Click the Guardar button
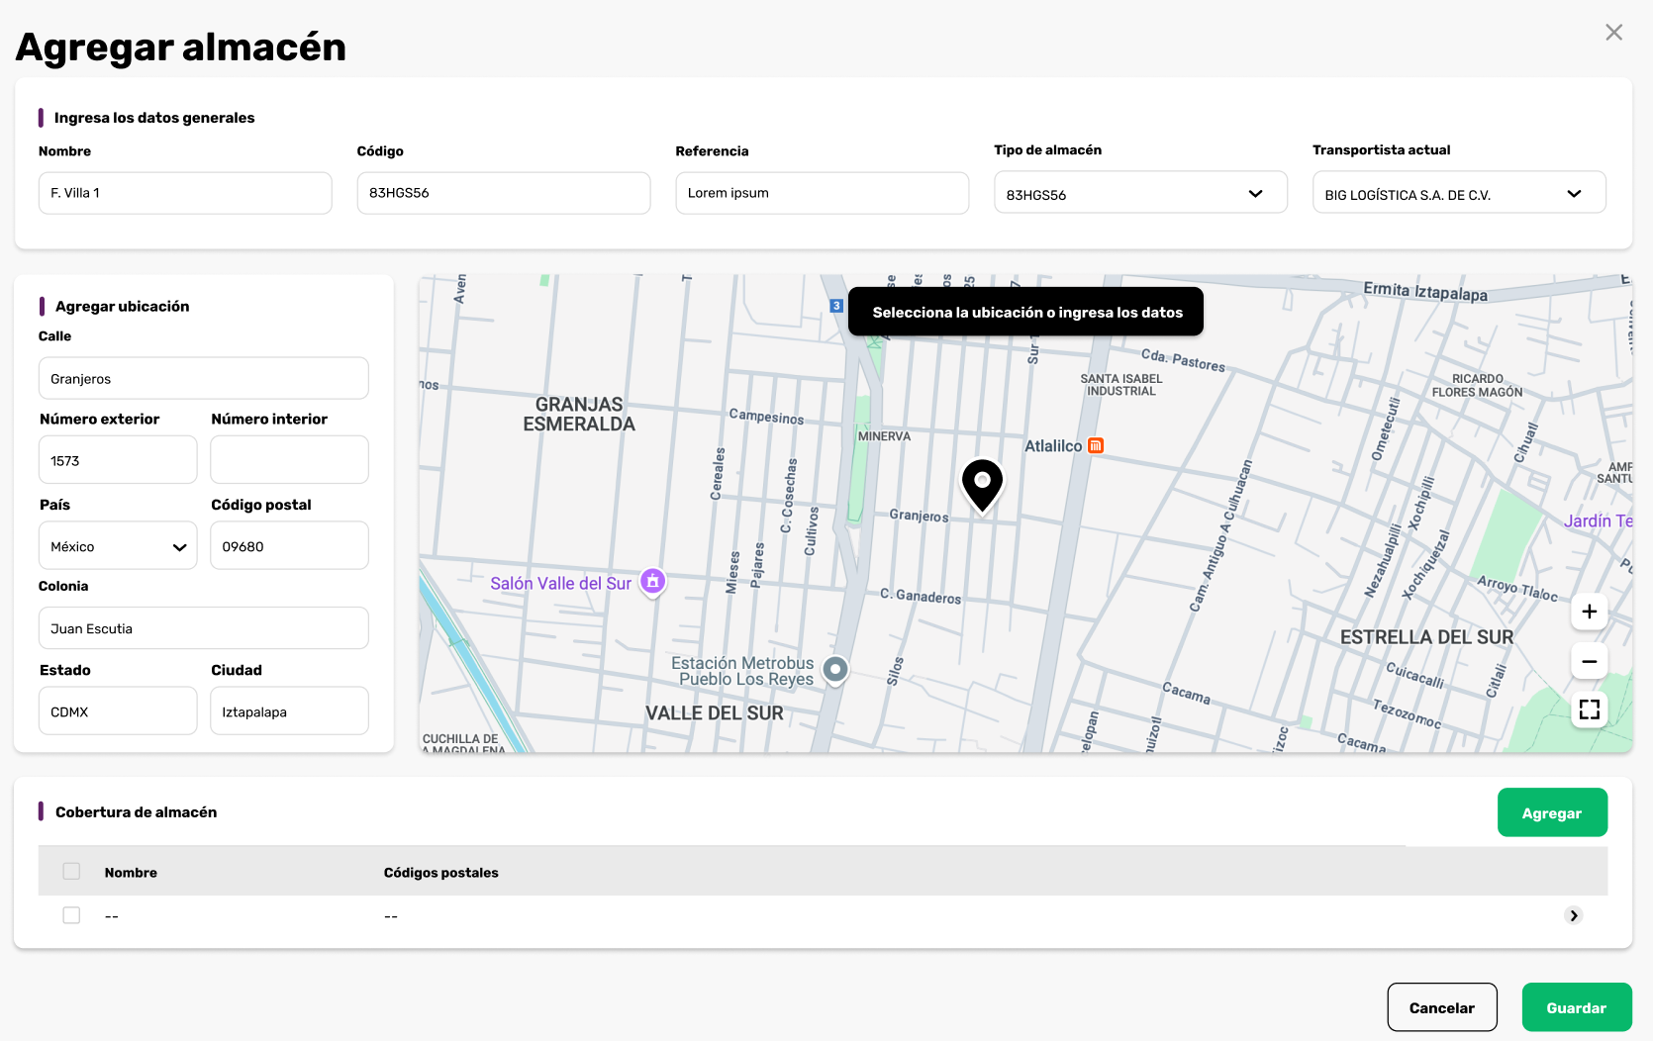 coord(1577,1007)
